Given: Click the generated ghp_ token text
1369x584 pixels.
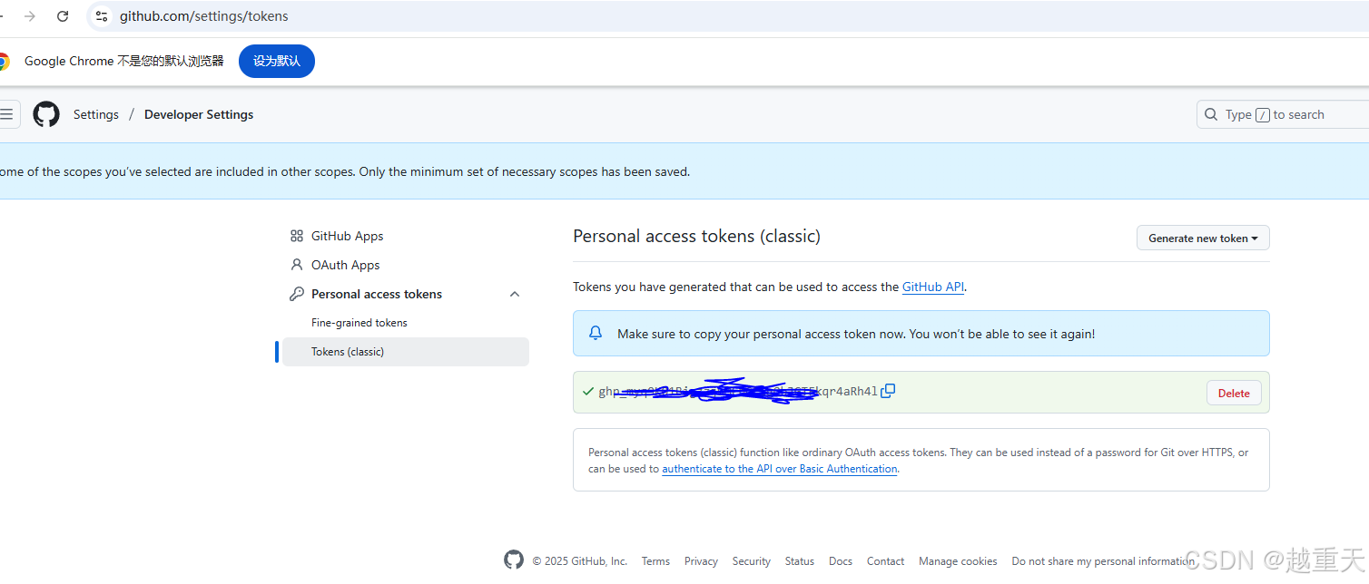Looking at the screenshot, I should coord(738,392).
